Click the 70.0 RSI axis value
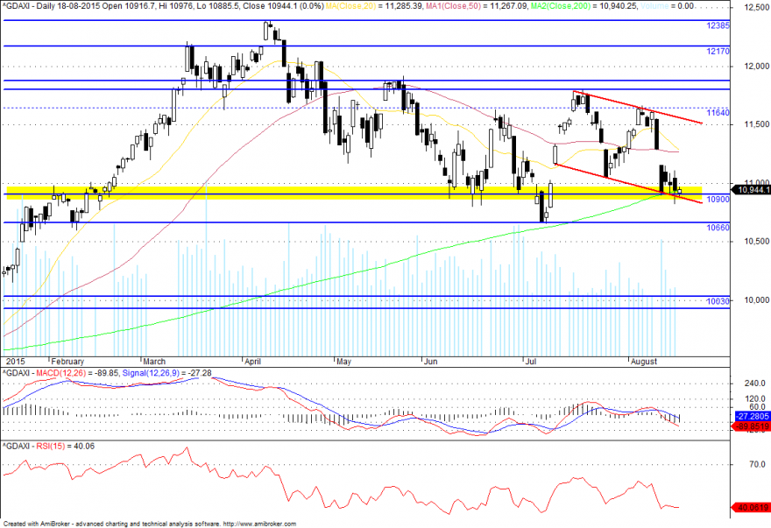The height and width of the screenshot is (528, 771). click(x=757, y=464)
